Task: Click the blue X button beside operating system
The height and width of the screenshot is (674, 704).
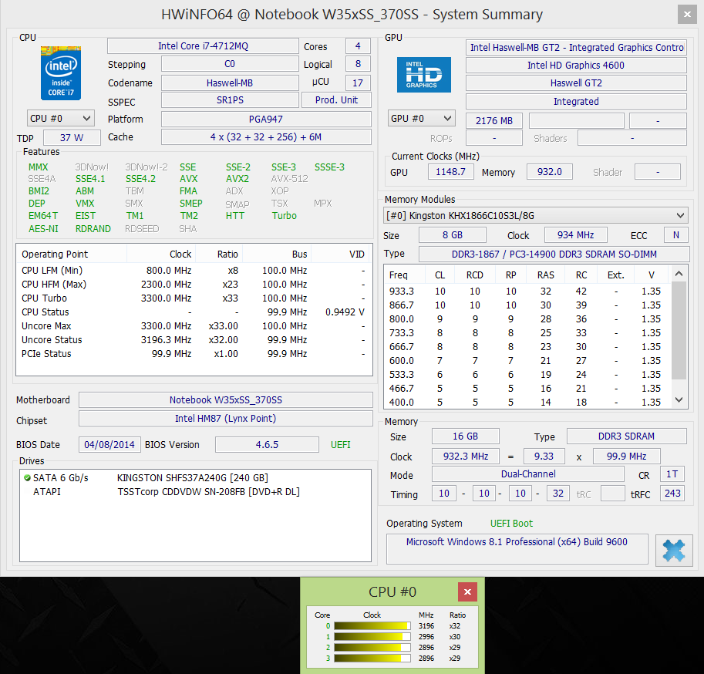Action: (x=674, y=550)
